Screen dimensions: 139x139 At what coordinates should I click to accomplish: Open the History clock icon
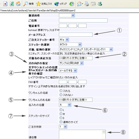click(x=72, y=4)
